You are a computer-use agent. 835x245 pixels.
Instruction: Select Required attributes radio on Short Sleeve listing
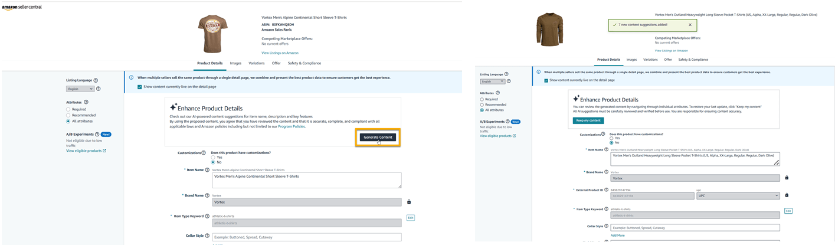pyautogui.click(x=68, y=109)
